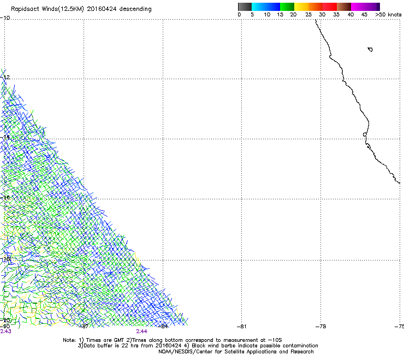Click the '>50 knots' legend label
The image size is (404, 355).
(388, 15)
